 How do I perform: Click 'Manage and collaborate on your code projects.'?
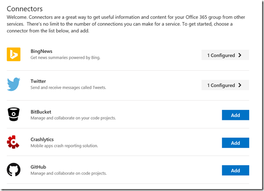[73, 118]
